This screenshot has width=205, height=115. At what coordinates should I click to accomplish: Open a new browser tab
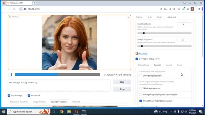coord(34,3)
